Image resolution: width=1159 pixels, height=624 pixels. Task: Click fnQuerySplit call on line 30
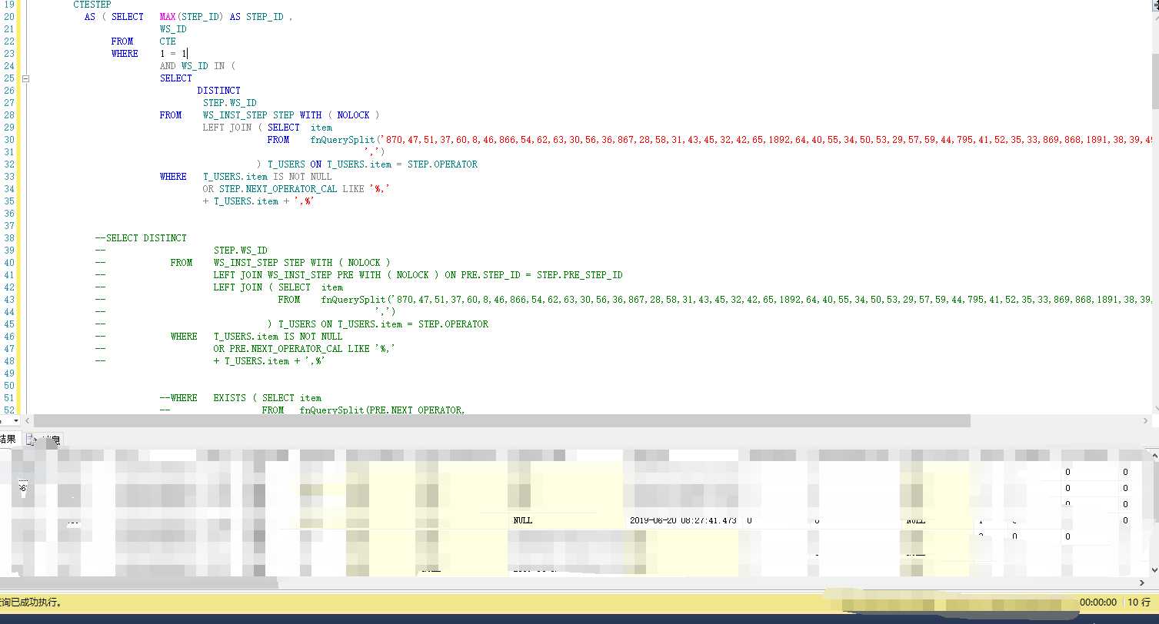pos(342,140)
